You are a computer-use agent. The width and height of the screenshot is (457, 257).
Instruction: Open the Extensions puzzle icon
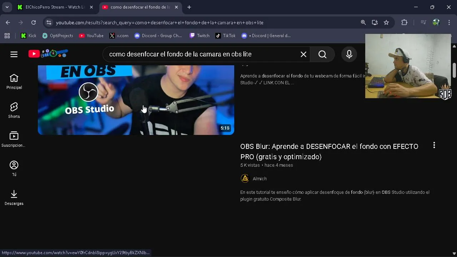click(x=405, y=22)
